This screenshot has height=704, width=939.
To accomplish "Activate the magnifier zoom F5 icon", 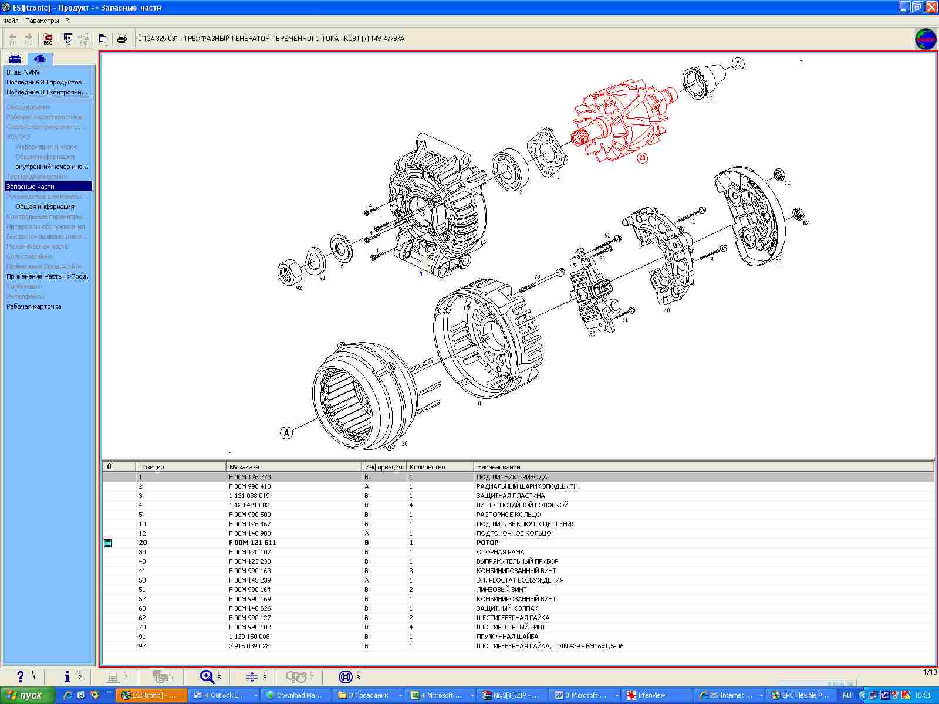I will (207, 676).
